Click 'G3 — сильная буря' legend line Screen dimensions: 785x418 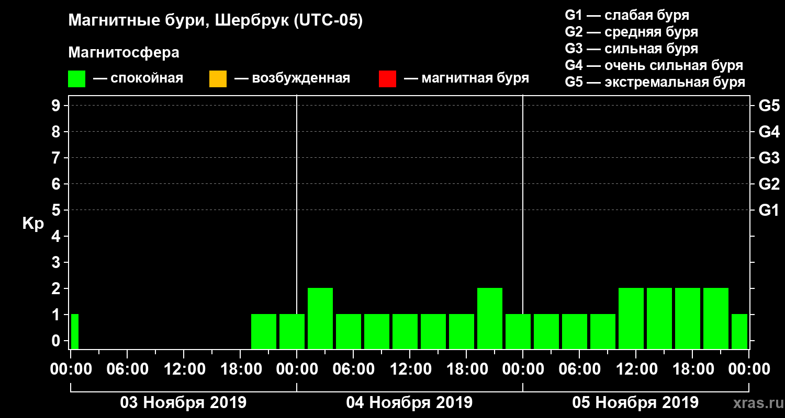(x=631, y=49)
